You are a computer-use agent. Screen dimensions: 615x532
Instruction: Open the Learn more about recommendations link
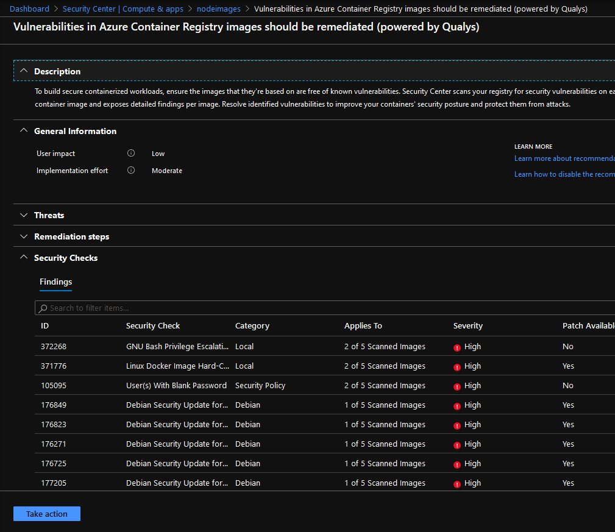[564, 158]
